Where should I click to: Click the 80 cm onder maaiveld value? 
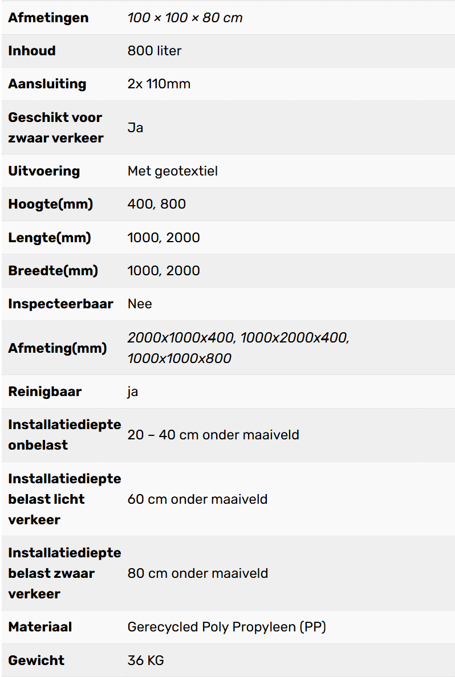(197, 573)
